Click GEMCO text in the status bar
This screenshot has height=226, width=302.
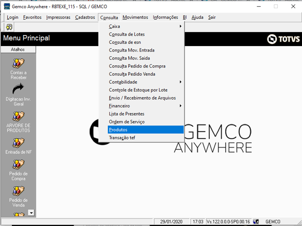click(273, 221)
